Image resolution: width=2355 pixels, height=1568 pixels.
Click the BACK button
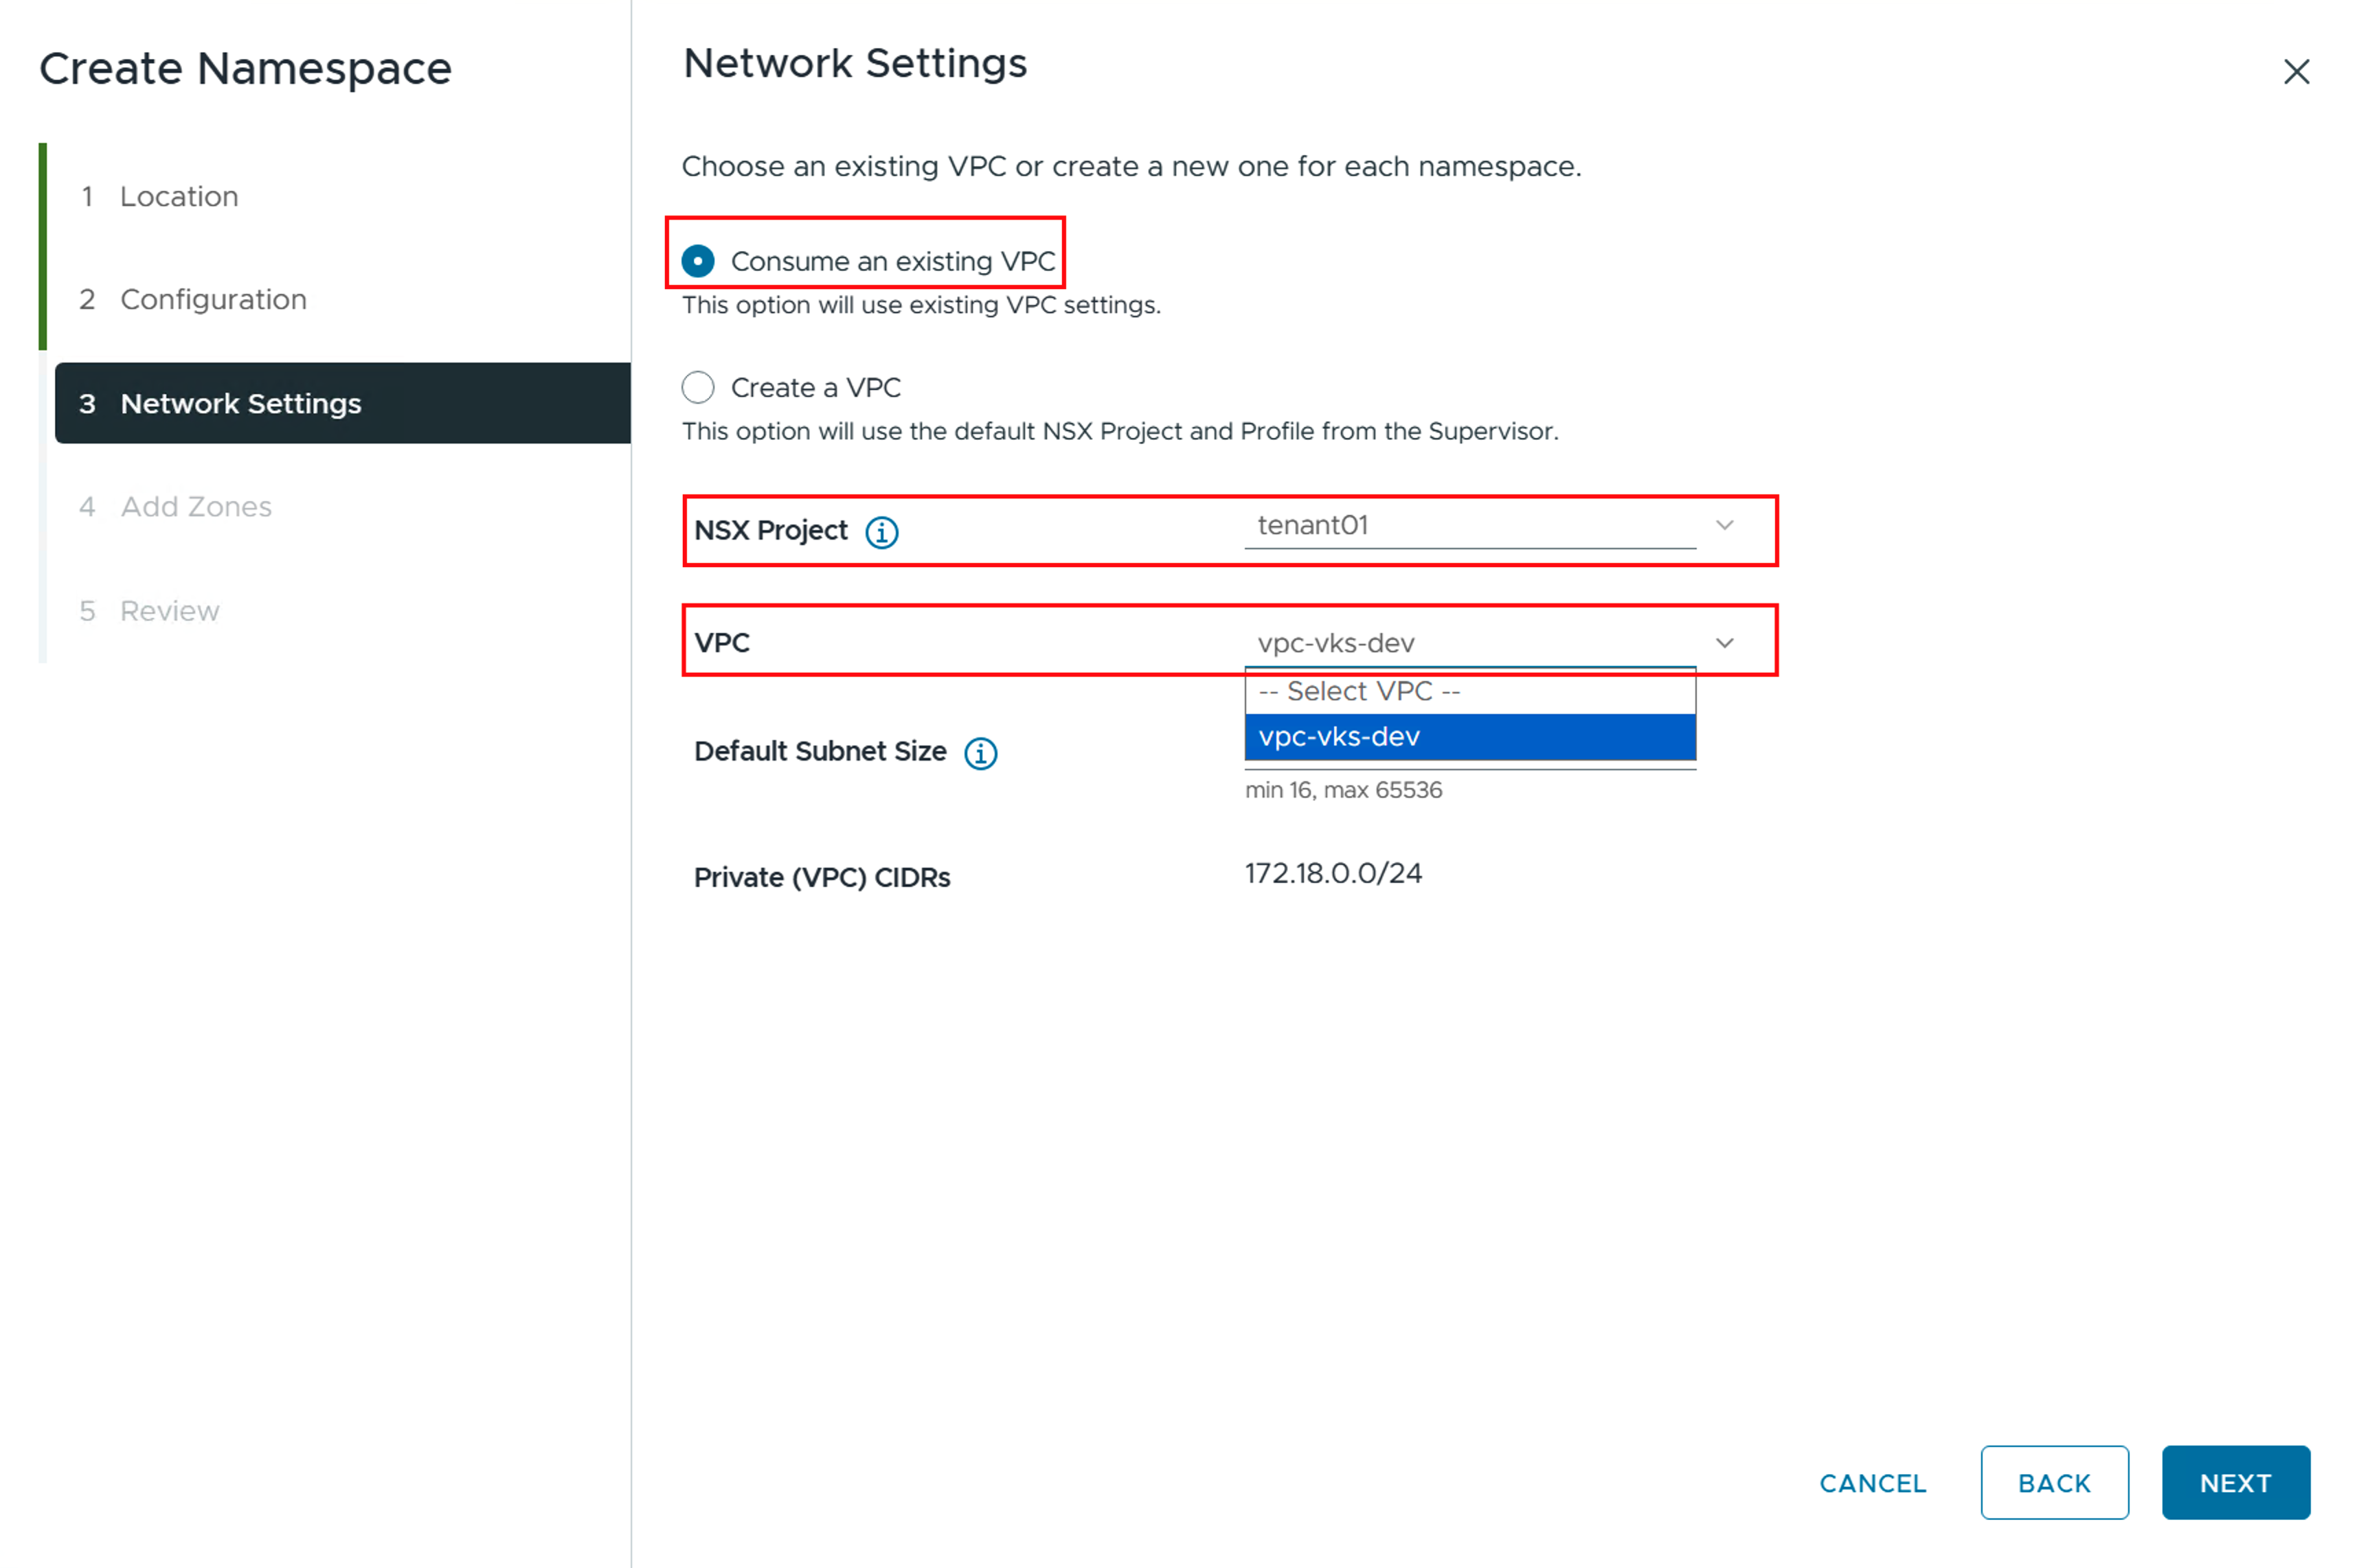[2054, 1483]
